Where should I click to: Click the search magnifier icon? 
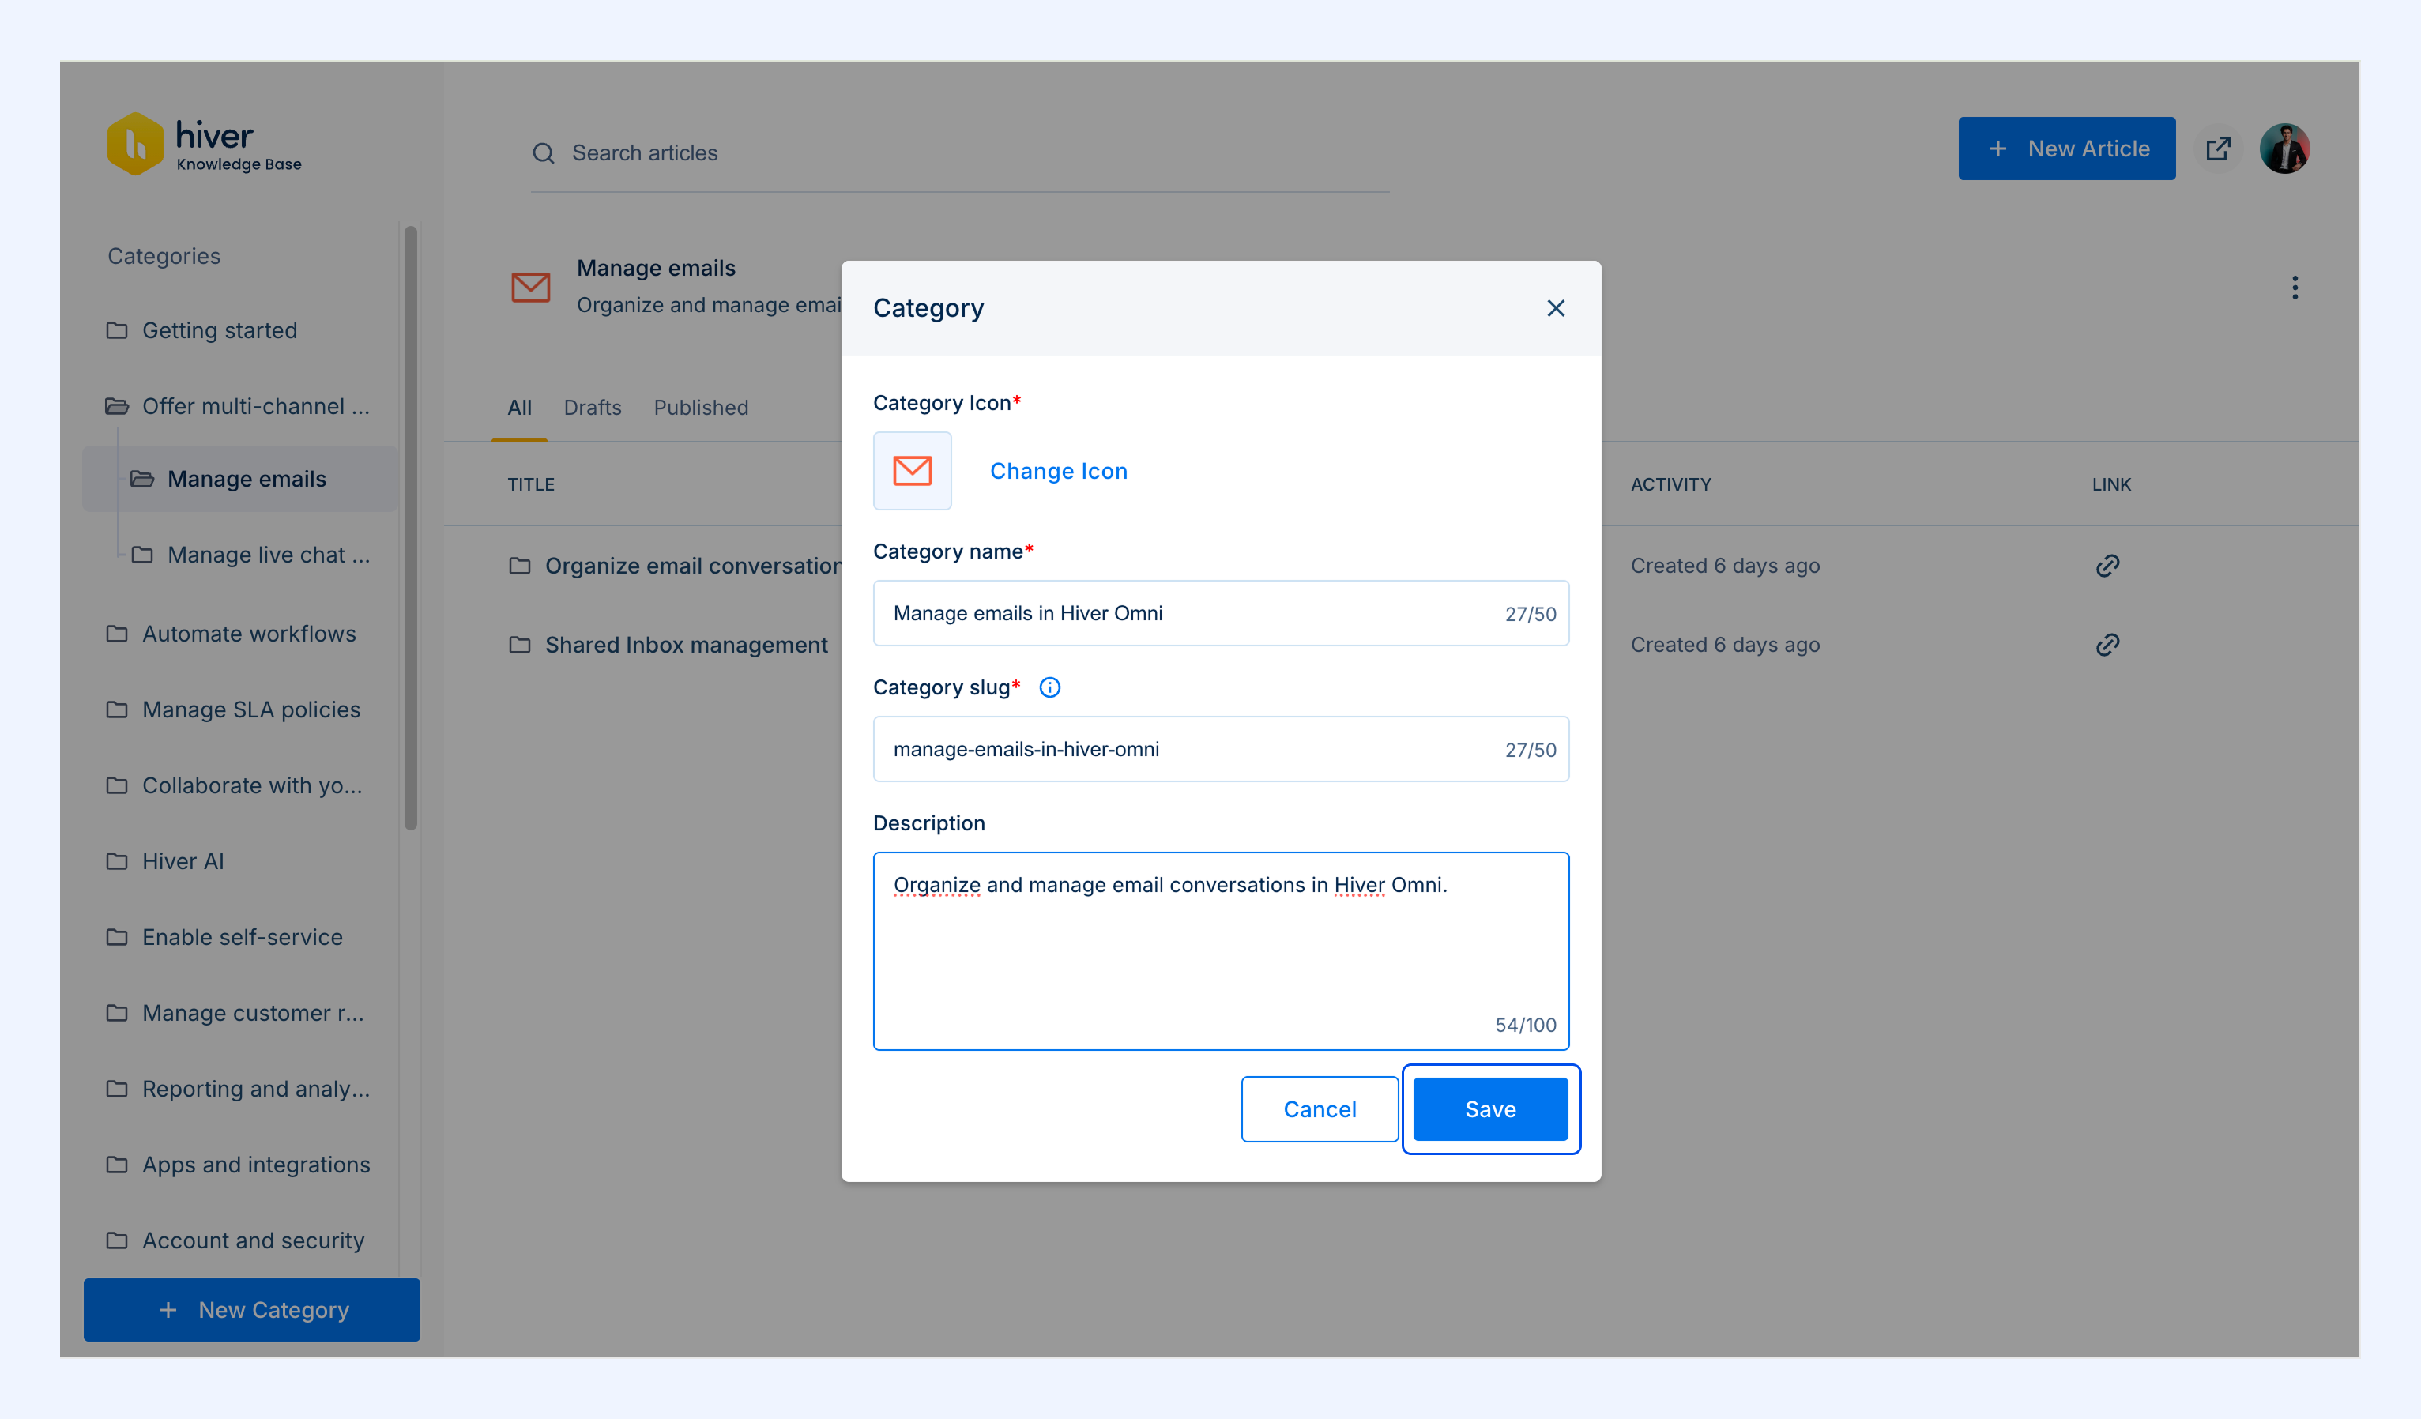543,154
